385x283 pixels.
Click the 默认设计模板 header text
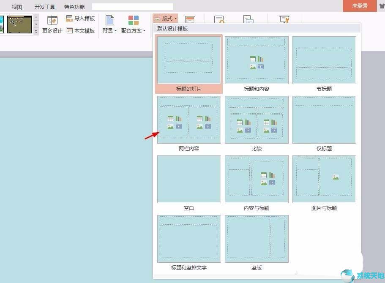172,28
